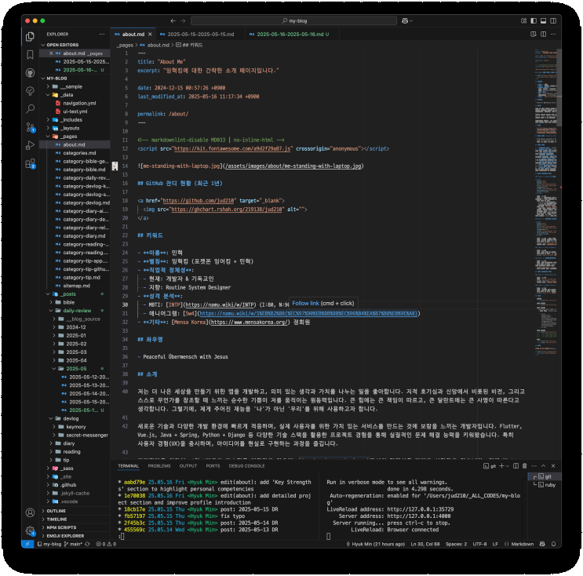
Task: Follow the mensakorea.org link
Action: pyautogui.click(x=249, y=323)
